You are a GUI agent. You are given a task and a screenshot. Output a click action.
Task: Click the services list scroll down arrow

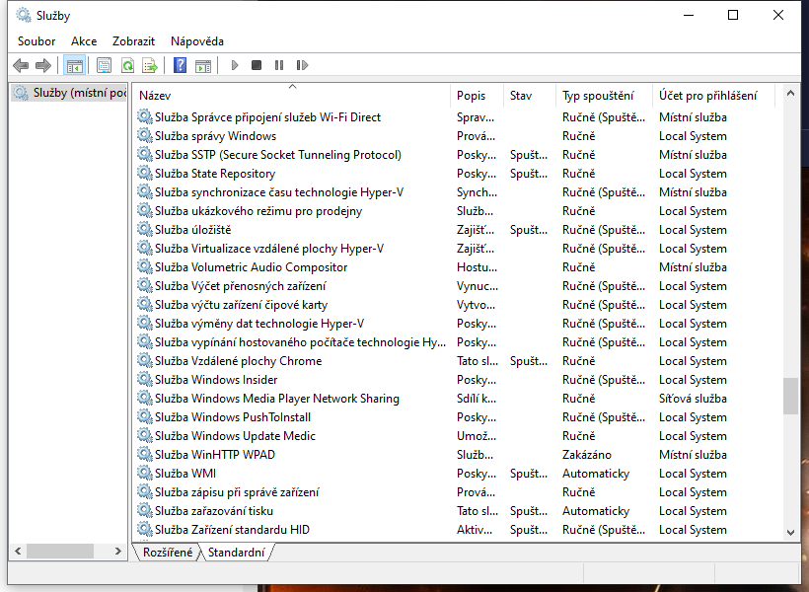[790, 533]
